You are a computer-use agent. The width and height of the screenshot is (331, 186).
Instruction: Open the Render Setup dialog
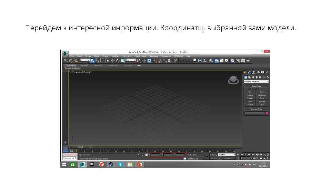(238, 61)
